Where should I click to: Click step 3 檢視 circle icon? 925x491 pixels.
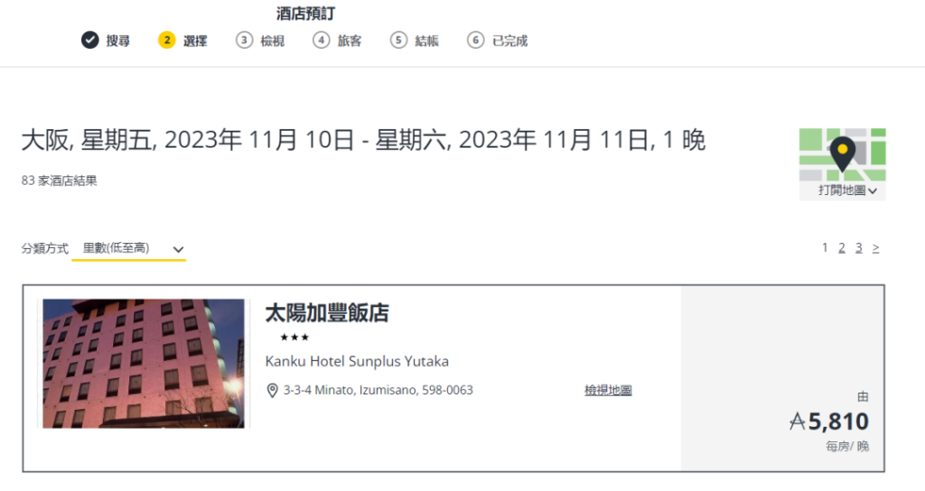[x=244, y=40]
